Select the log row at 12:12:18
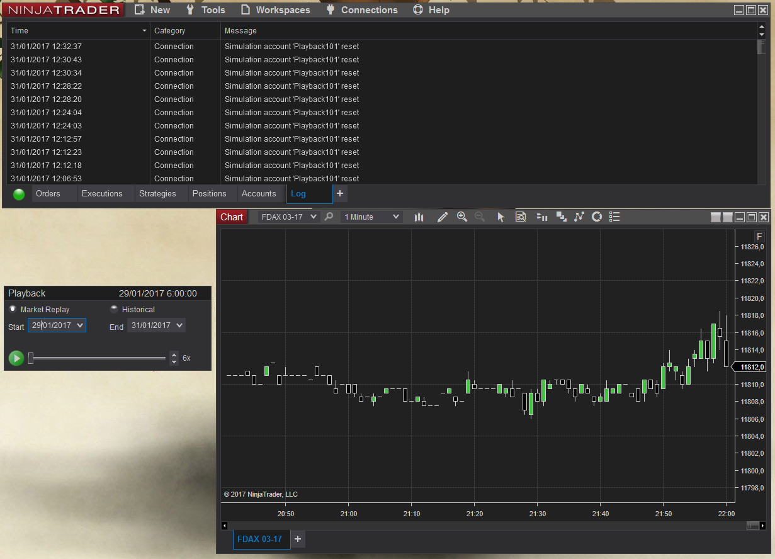This screenshot has width=775, height=559. click(382, 166)
